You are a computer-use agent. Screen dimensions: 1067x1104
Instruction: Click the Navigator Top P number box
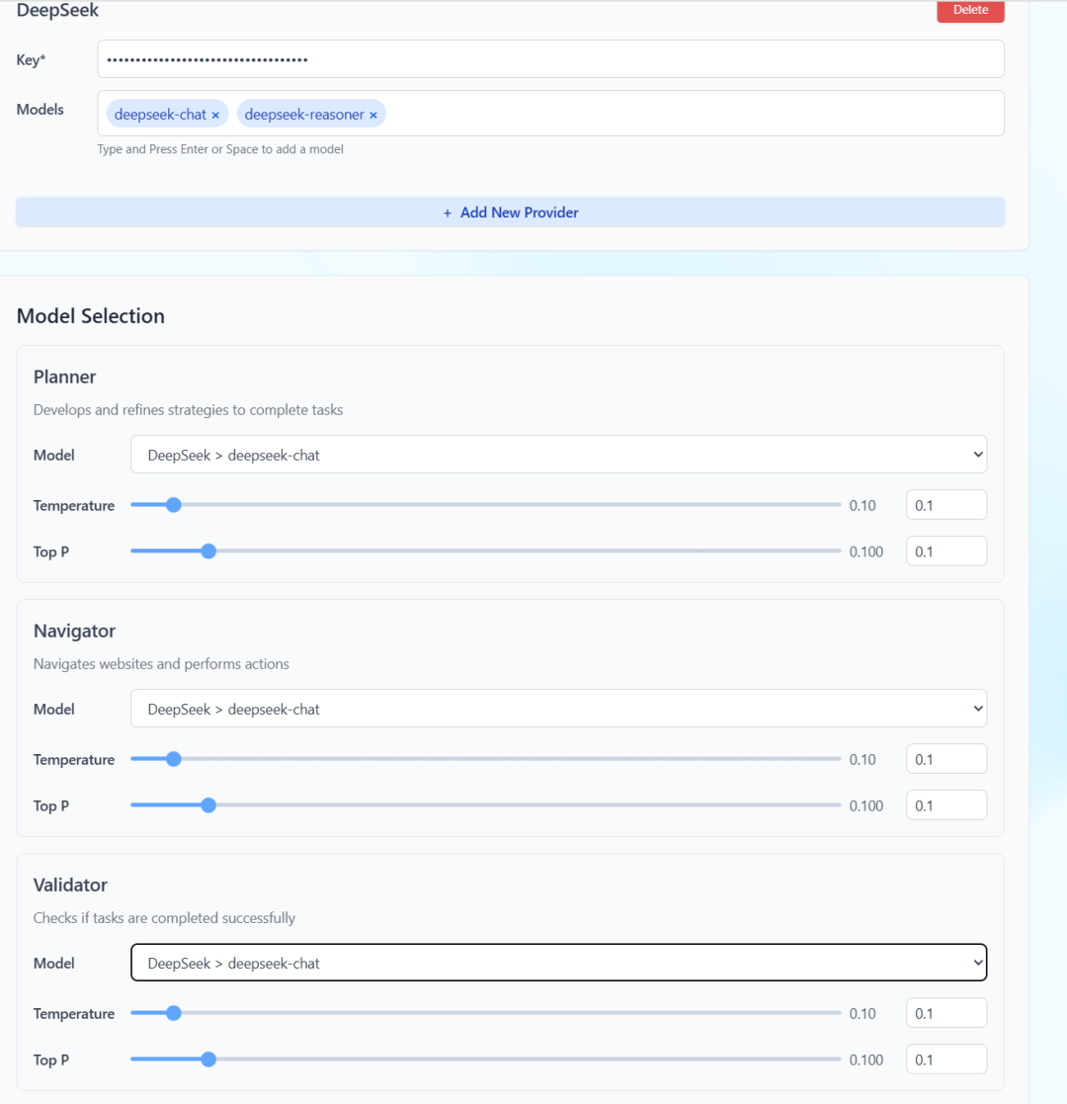[946, 806]
